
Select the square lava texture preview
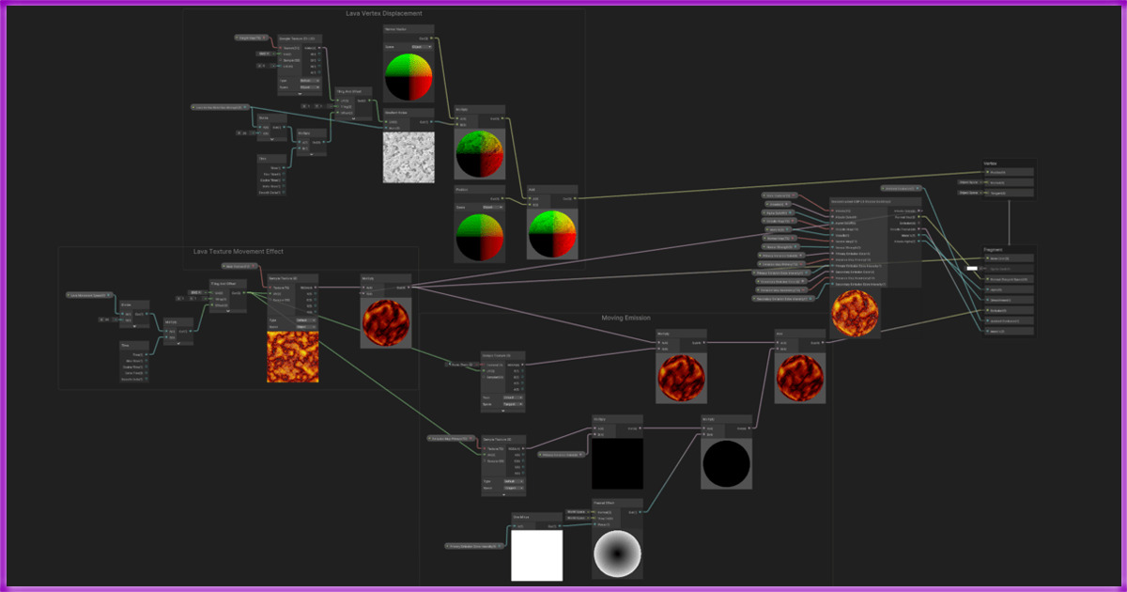[293, 356]
